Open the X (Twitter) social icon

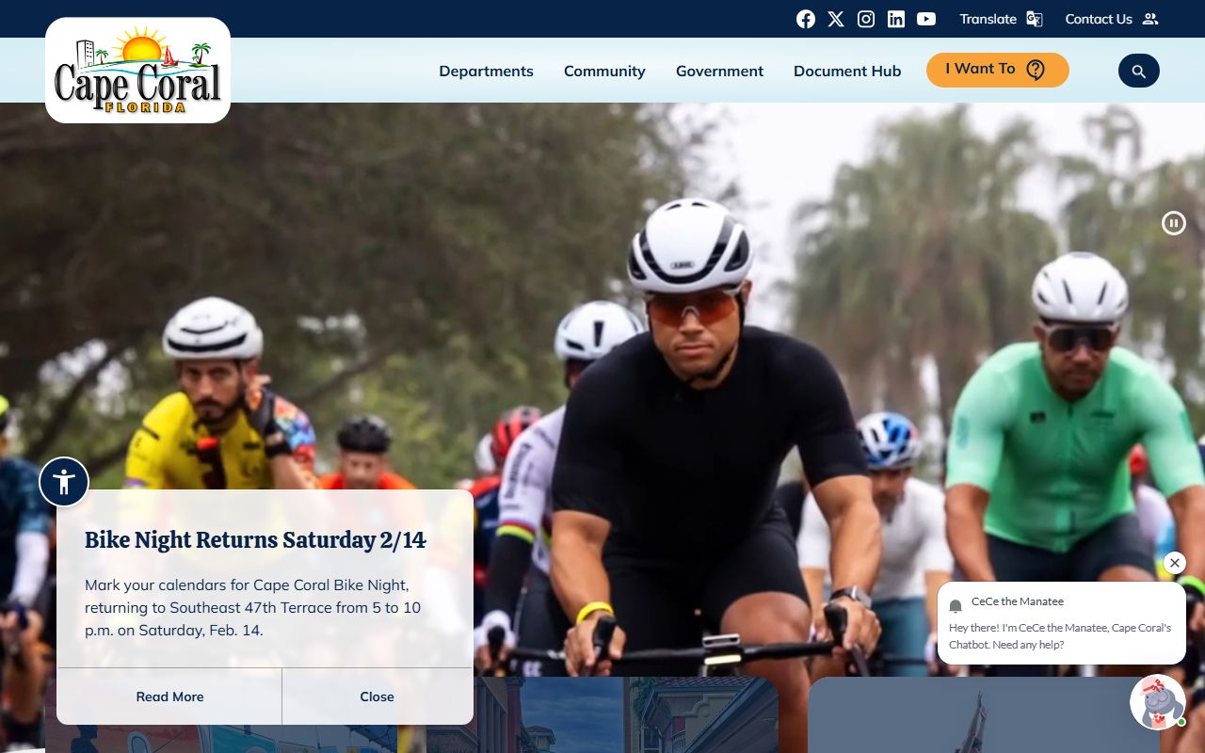point(836,19)
